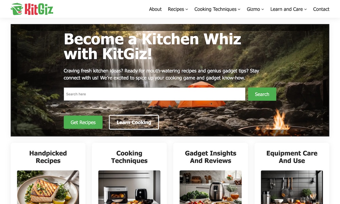Click the KitGiz wordmark in header

point(39,9)
